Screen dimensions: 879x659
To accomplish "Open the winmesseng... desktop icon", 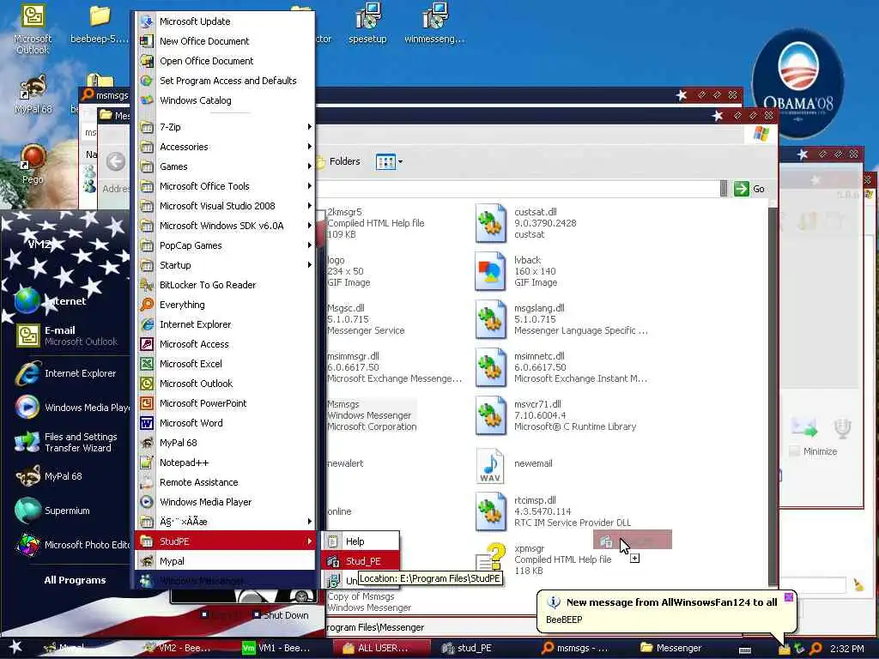I will (x=434, y=23).
